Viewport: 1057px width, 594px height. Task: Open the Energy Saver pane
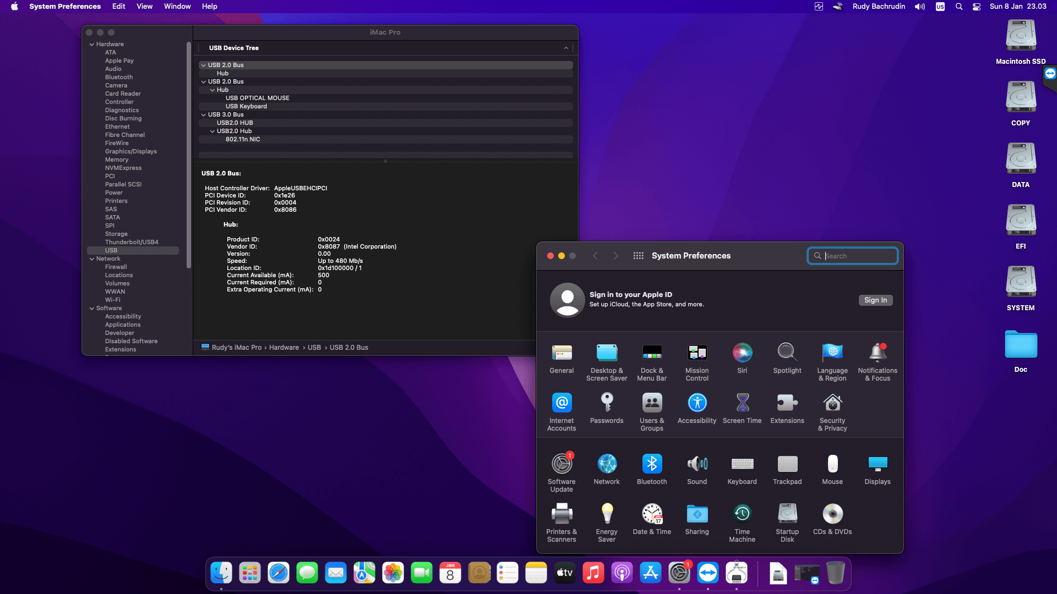click(607, 514)
